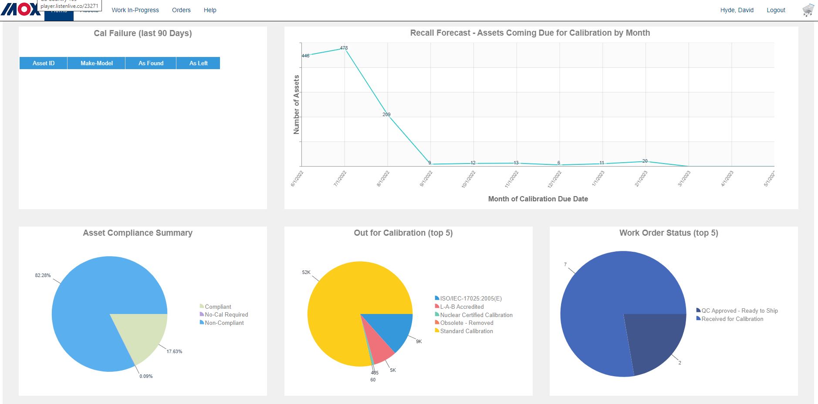
Task: Open the Help menu
Action: tap(210, 10)
